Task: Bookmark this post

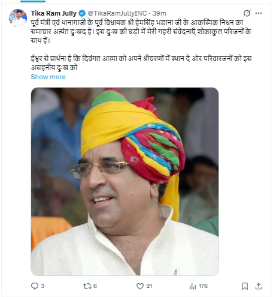Action: click(x=245, y=286)
